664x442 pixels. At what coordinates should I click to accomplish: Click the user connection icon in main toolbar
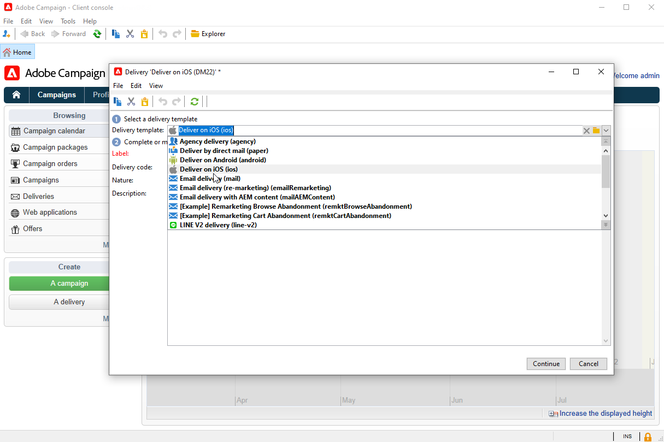pyautogui.click(x=7, y=34)
